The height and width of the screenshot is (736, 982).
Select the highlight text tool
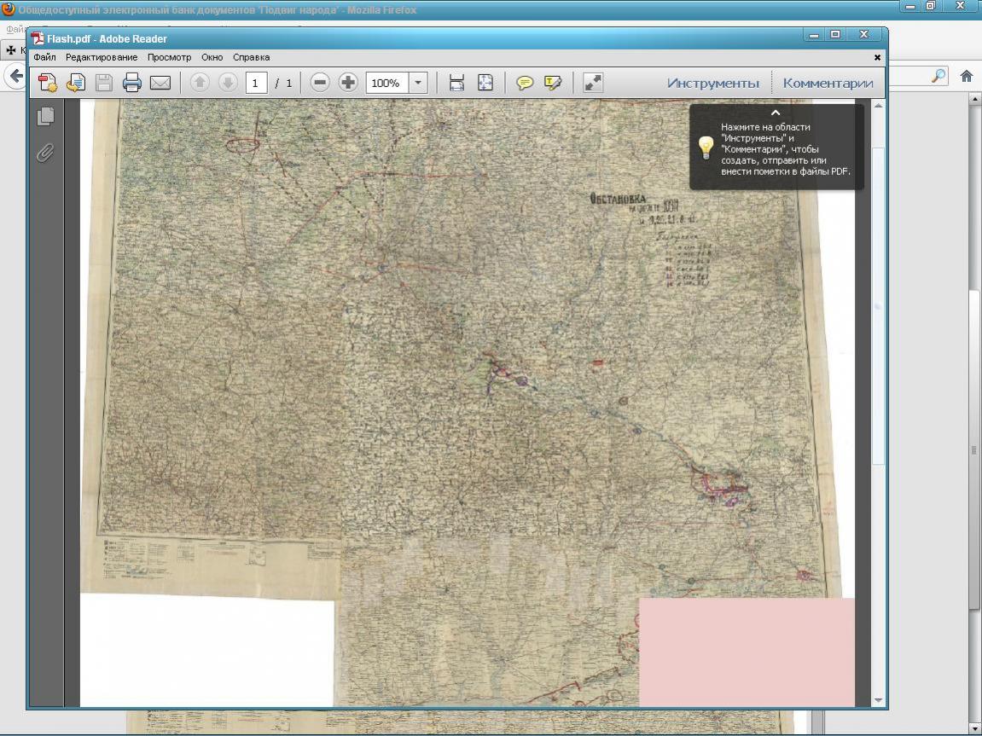553,83
